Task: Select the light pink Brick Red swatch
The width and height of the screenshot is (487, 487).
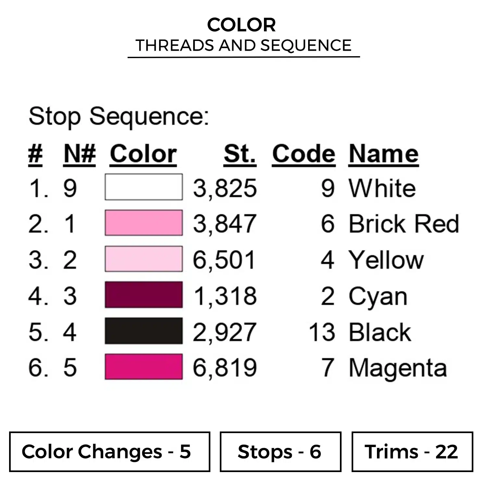Action: point(144,223)
